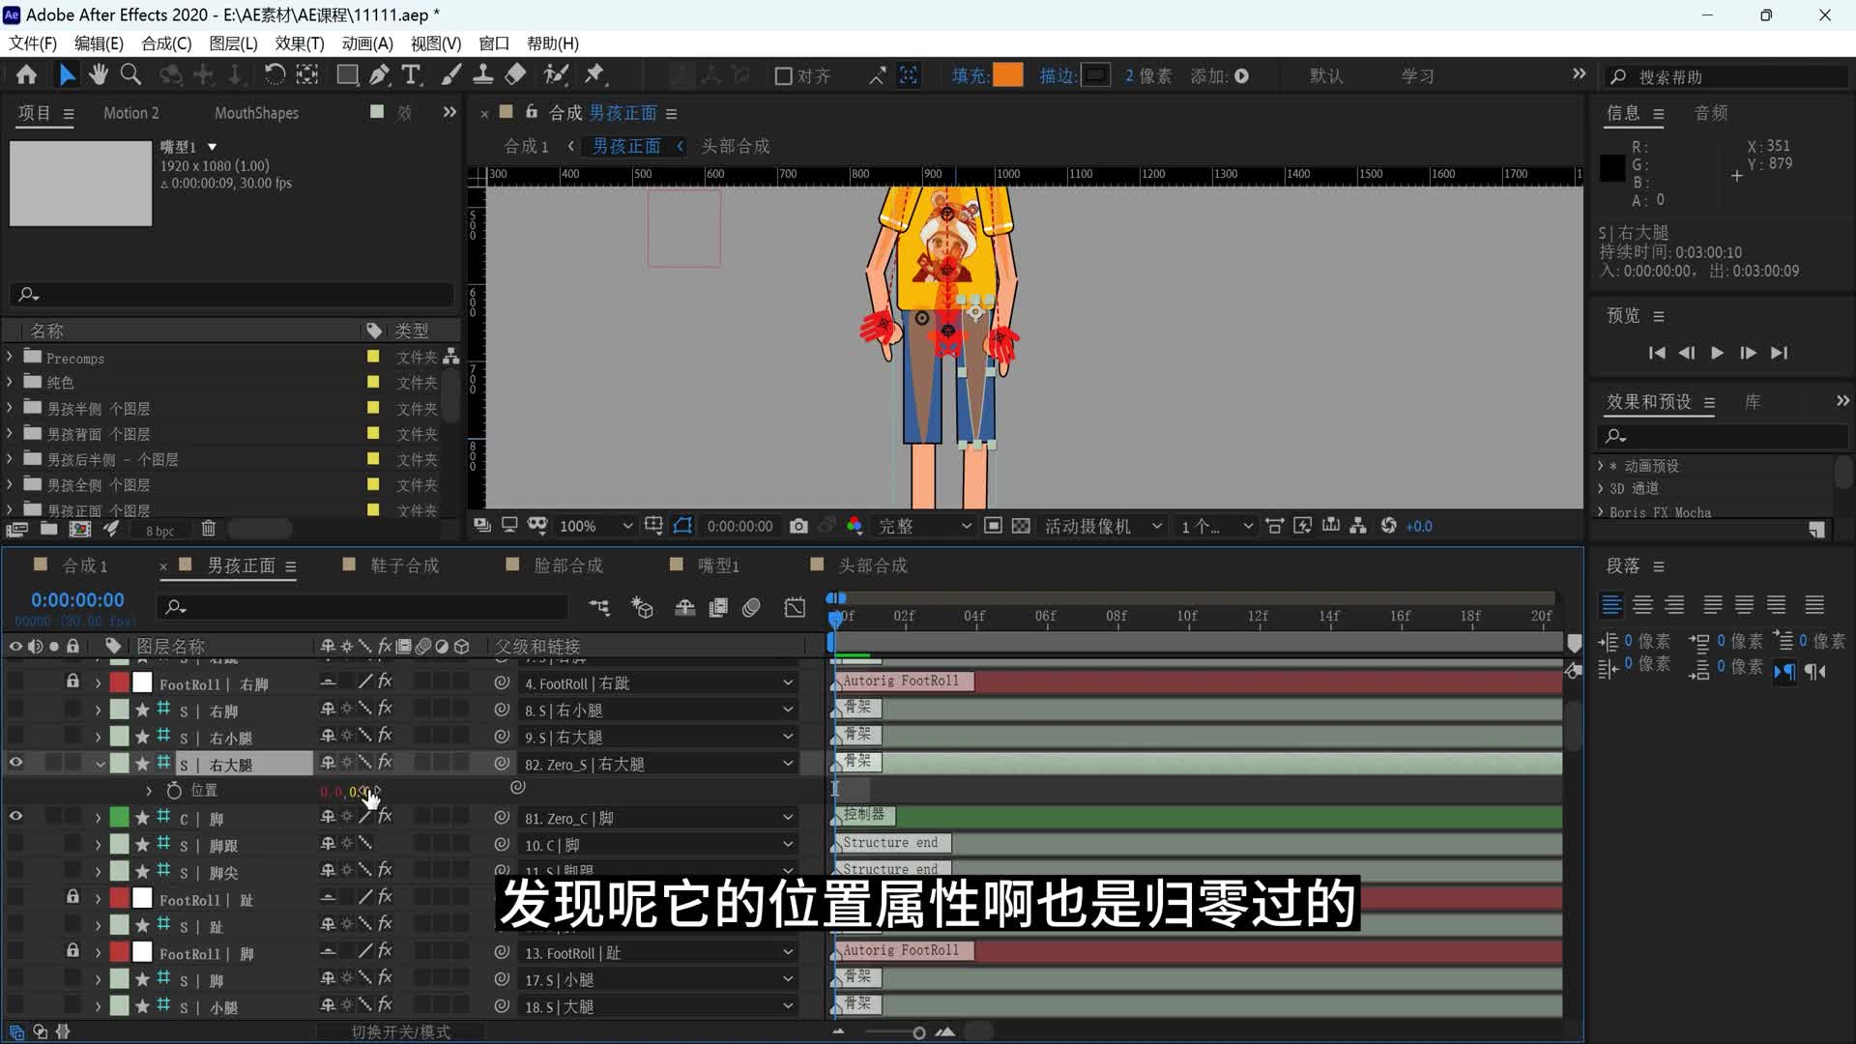Switch to the 头部合成 timeline tab

click(x=872, y=565)
